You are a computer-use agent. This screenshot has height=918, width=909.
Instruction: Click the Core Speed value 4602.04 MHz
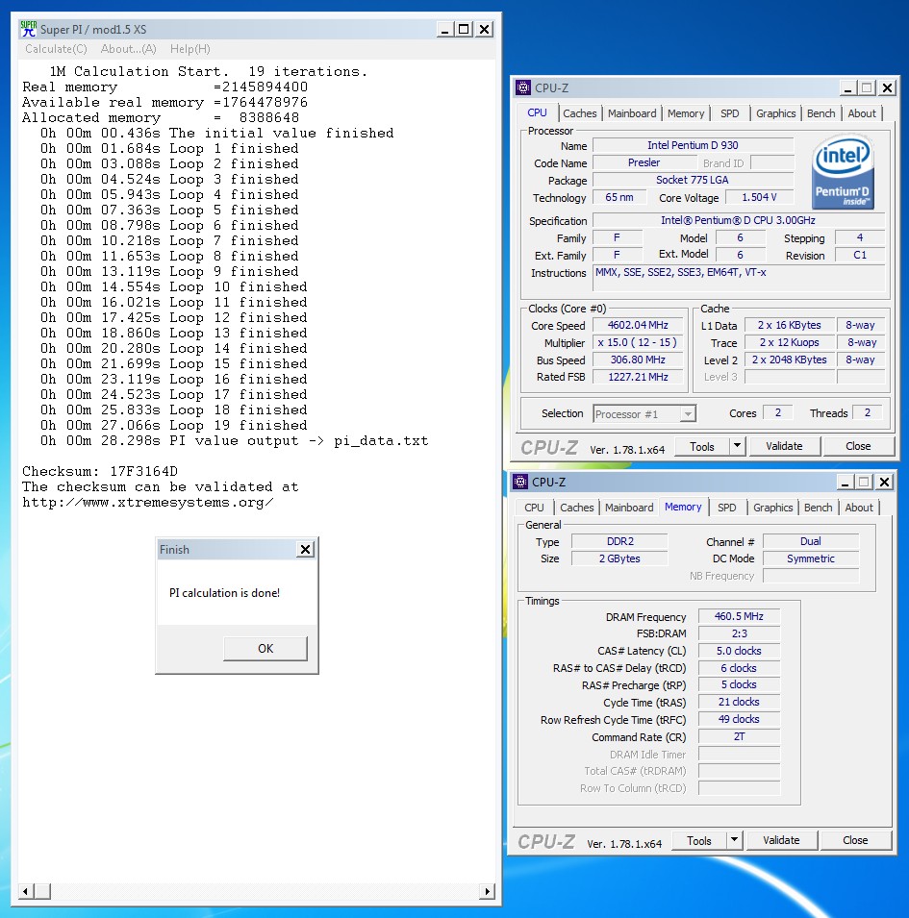[638, 326]
